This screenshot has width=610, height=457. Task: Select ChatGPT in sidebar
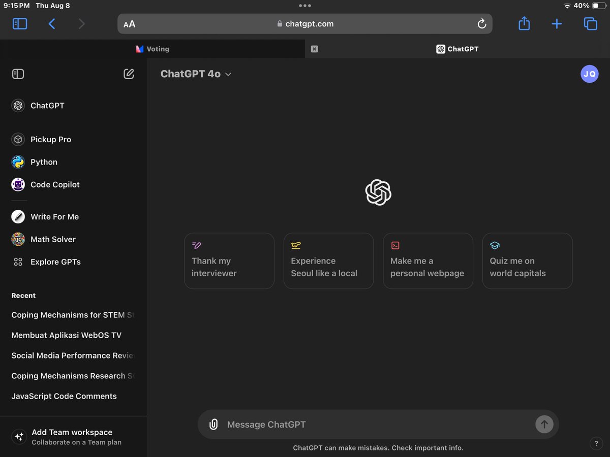[x=73, y=106]
